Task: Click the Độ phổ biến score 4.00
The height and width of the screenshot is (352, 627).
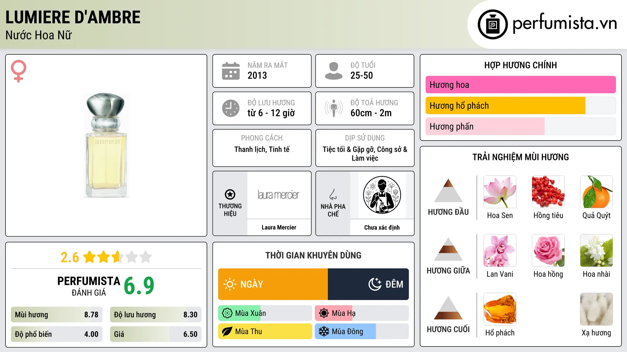Action: tap(91, 334)
